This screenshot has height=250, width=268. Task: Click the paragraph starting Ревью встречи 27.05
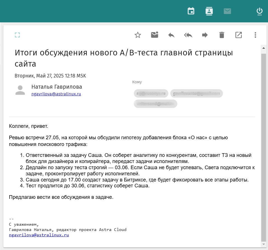coord(118,141)
